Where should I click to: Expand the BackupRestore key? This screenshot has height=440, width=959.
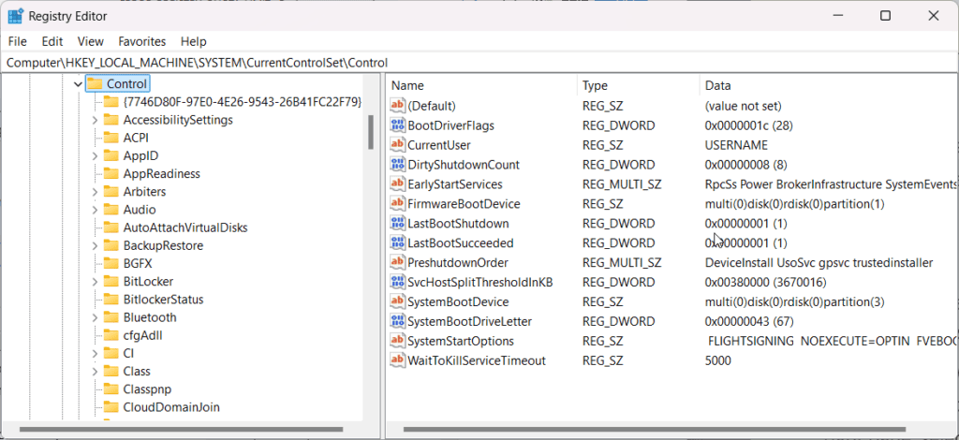pos(95,245)
